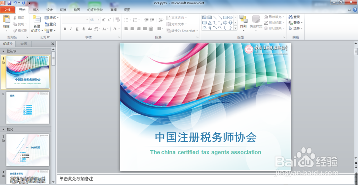Click 转换为 SmartArt button
The image size is (358, 185).
(182, 31)
